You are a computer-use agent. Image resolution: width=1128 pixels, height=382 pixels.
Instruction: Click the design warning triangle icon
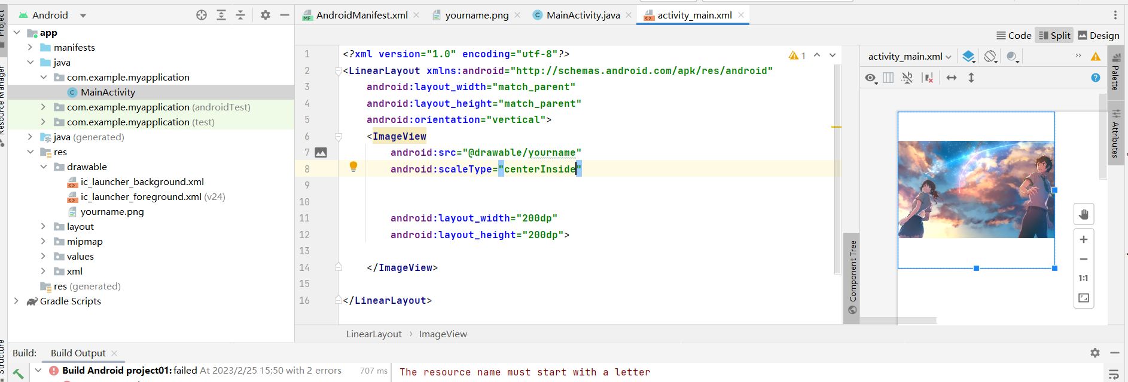(1096, 56)
